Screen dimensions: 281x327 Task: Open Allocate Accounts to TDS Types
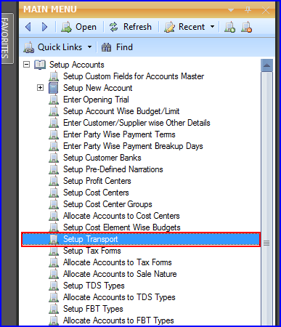coord(119,297)
